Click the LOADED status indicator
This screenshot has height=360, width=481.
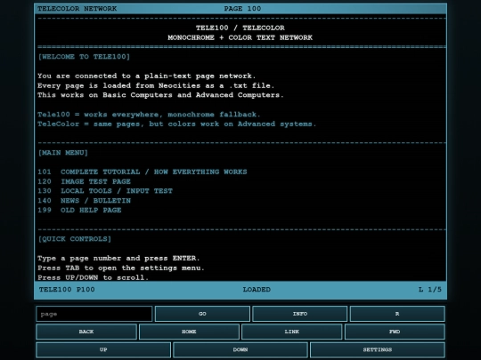257,290
